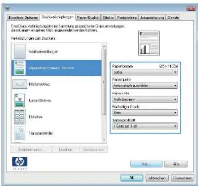Click the shortcut list scroll down arrow
Image resolution: width=198 pixels, height=186 pixels.
point(104,140)
